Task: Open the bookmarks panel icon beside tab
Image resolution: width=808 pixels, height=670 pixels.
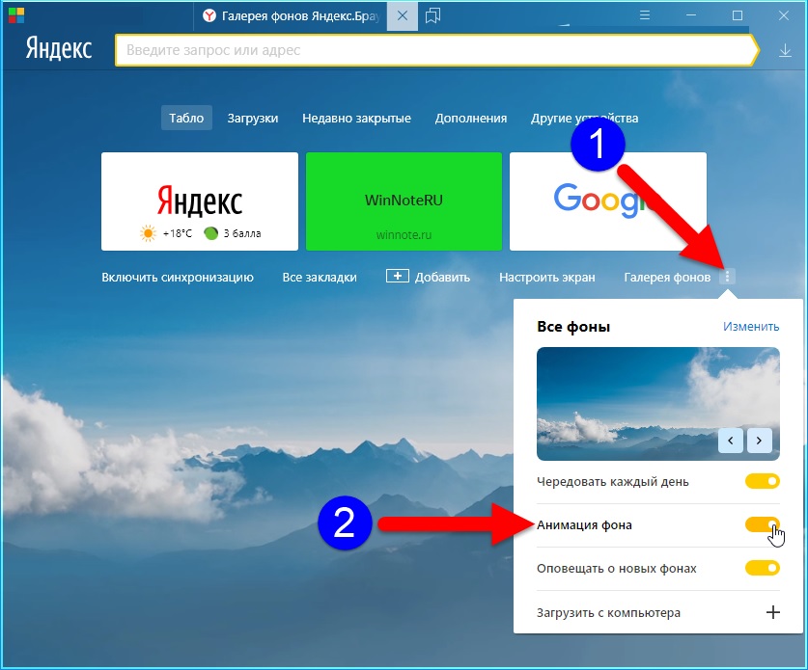Action: coord(432,16)
